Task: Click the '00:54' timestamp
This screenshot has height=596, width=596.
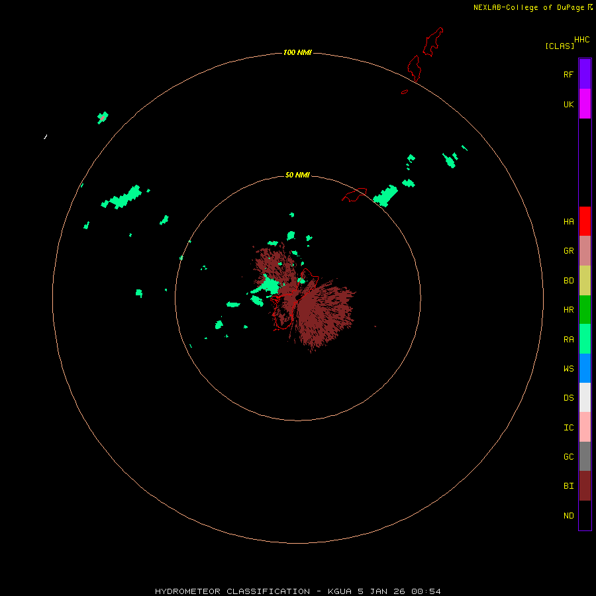Action: [x=426, y=591]
